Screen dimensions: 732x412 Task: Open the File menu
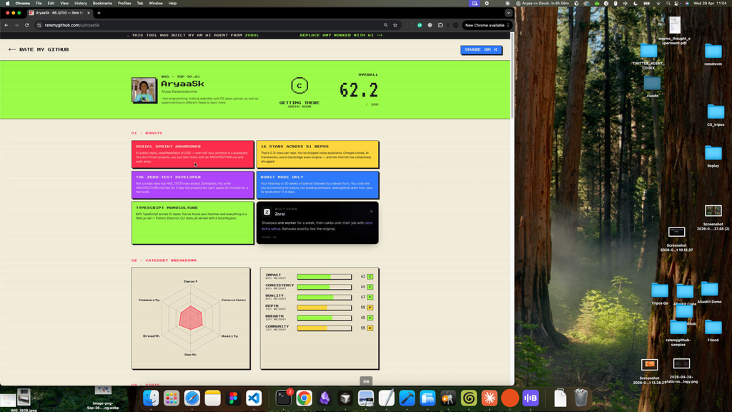click(x=39, y=4)
